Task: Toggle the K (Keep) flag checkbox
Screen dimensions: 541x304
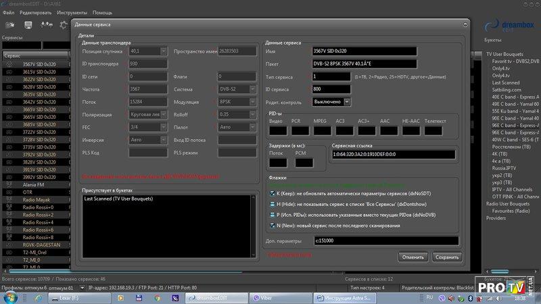Action: click(x=272, y=193)
